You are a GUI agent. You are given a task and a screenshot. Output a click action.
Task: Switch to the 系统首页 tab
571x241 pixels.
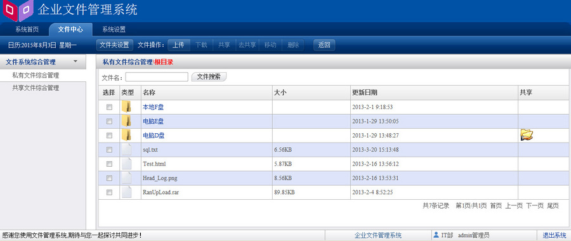pyautogui.click(x=27, y=29)
